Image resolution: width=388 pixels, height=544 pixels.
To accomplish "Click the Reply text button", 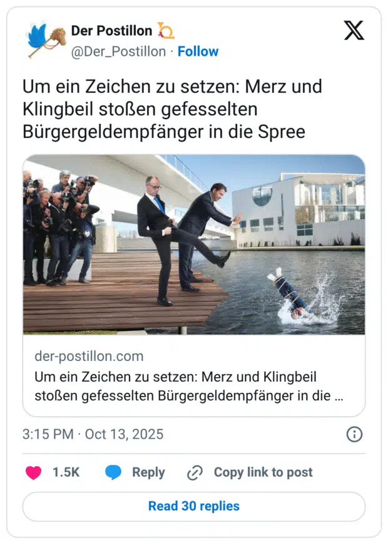I will (148, 473).
